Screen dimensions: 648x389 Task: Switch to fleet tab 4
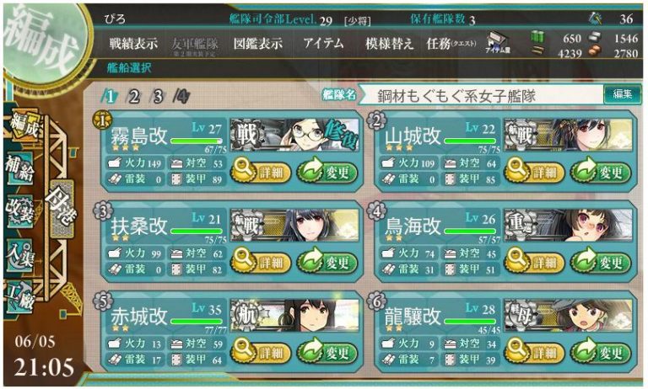coord(181,97)
